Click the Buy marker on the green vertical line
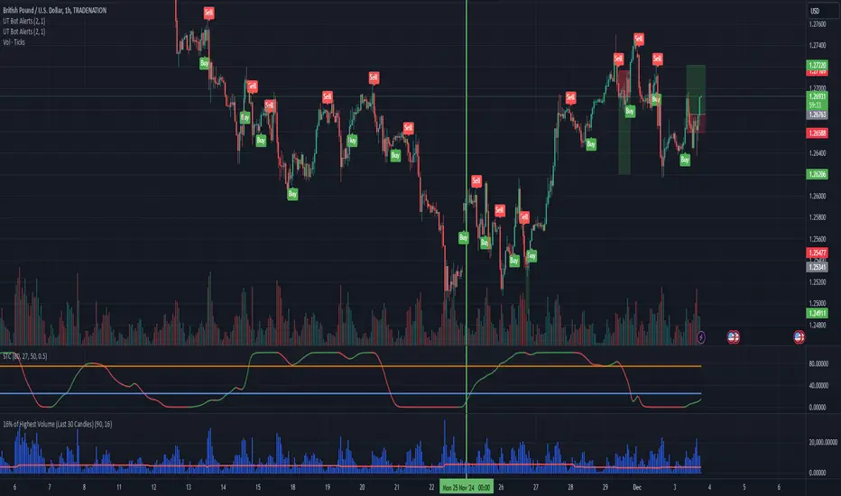The width and height of the screenshot is (841, 496). pyautogui.click(x=464, y=237)
